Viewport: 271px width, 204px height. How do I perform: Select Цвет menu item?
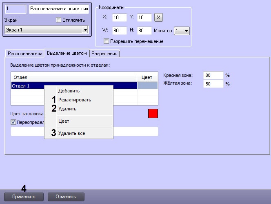(x=64, y=121)
